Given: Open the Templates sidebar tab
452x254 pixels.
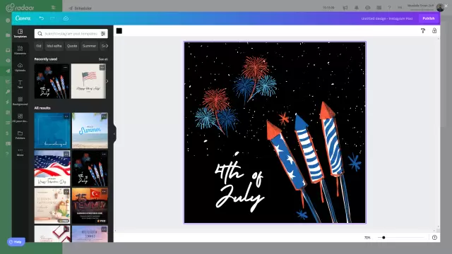Looking at the screenshot, I should coord(20,33).
